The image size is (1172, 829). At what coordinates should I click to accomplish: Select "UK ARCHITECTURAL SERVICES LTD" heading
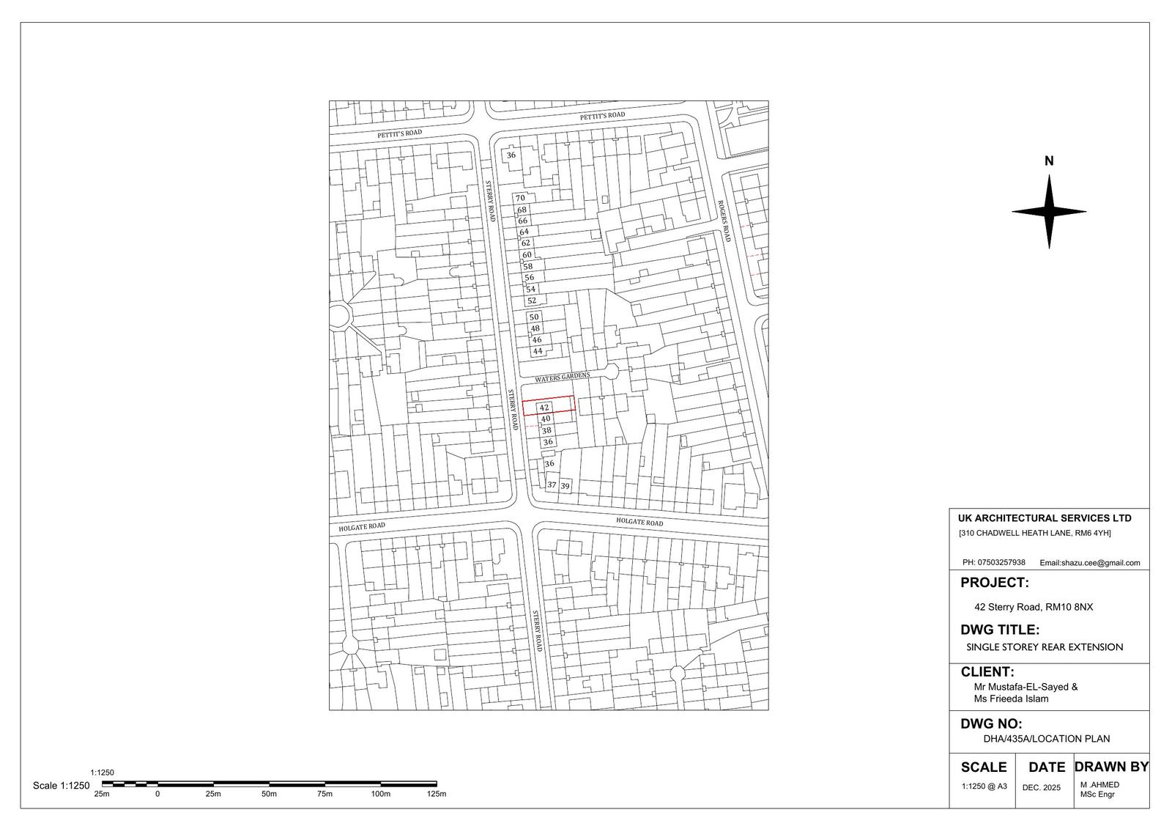1045,518
